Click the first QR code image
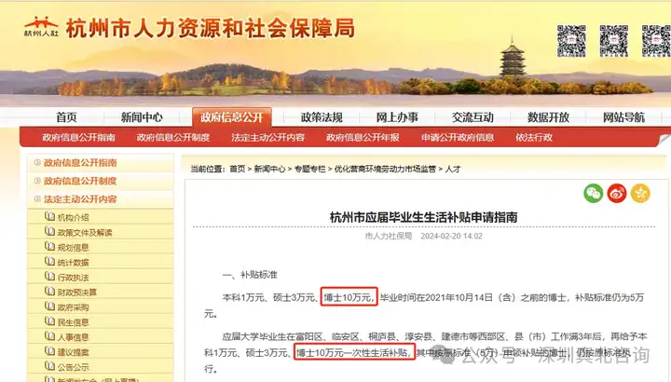 point(571,41)
